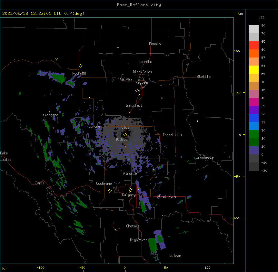Select the Okotoks city label
Viewport: 278px width, 272px height.
(x=133, y=226)
